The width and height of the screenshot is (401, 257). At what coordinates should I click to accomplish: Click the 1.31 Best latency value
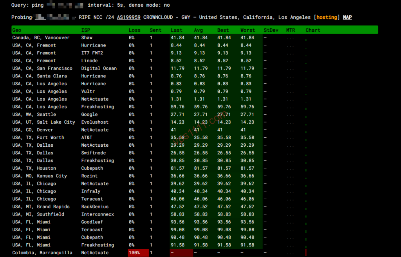click(x=222, y=99)
